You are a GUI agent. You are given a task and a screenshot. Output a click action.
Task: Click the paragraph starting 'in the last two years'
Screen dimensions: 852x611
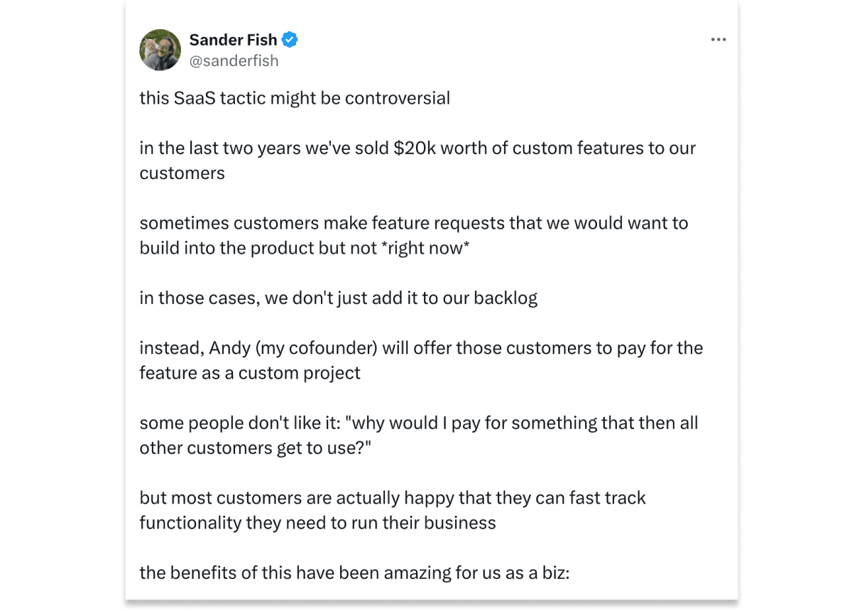click(x=417, y=161)
